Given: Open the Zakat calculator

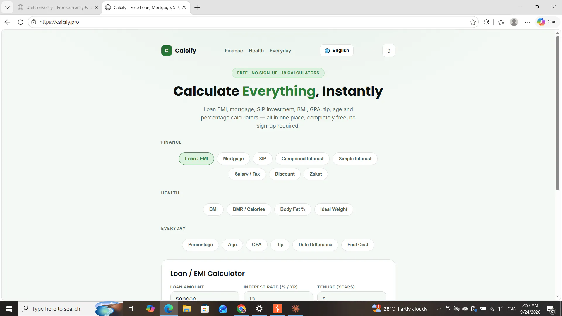Looking at the screenshot, I should tap(316, 174).
